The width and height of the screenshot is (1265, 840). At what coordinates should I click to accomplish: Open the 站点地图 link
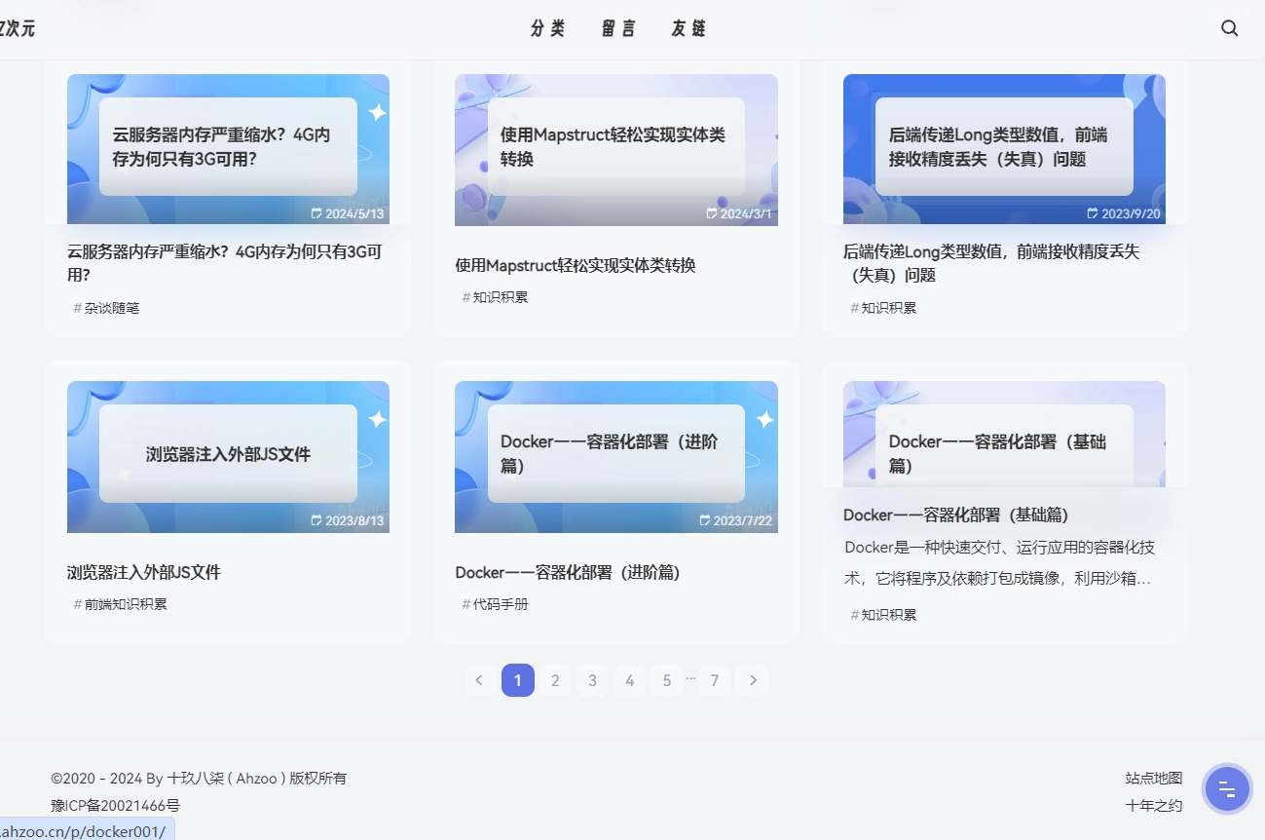pos(1153,778)
